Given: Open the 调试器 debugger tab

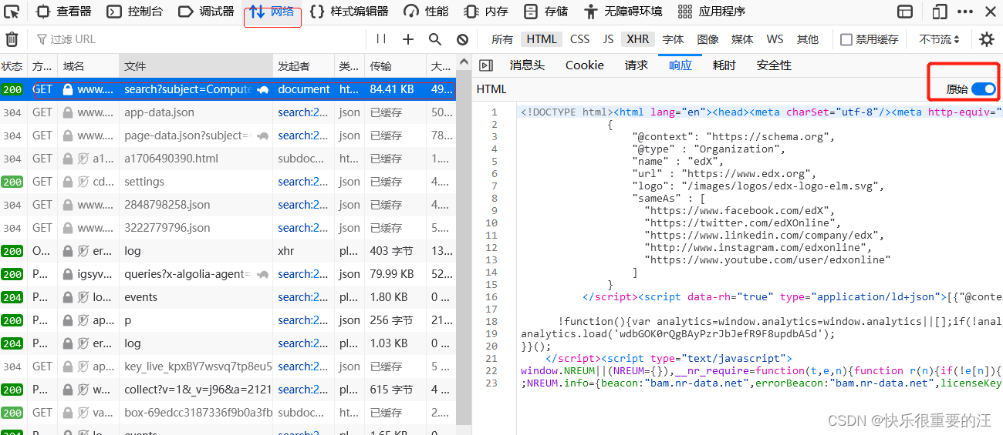Looking at the screenshot, I should pos(205,12).
